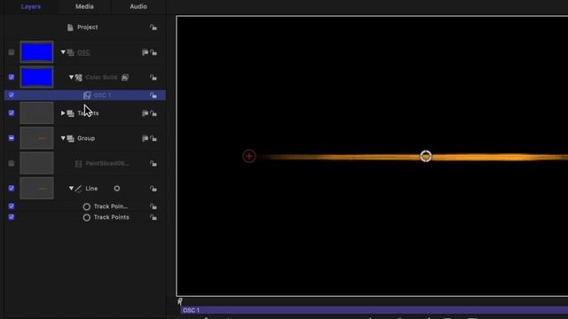Select the Group layer name
The width and height of the screenshot is (568, 319).
[x=86, y=138]
